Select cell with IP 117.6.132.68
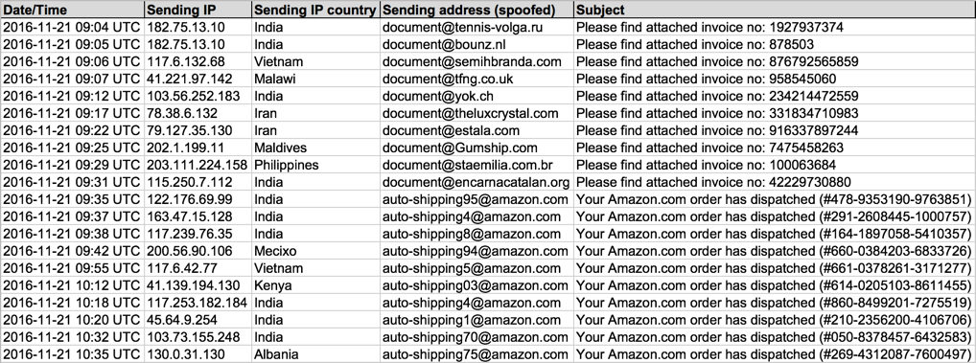 click(198, 61)
